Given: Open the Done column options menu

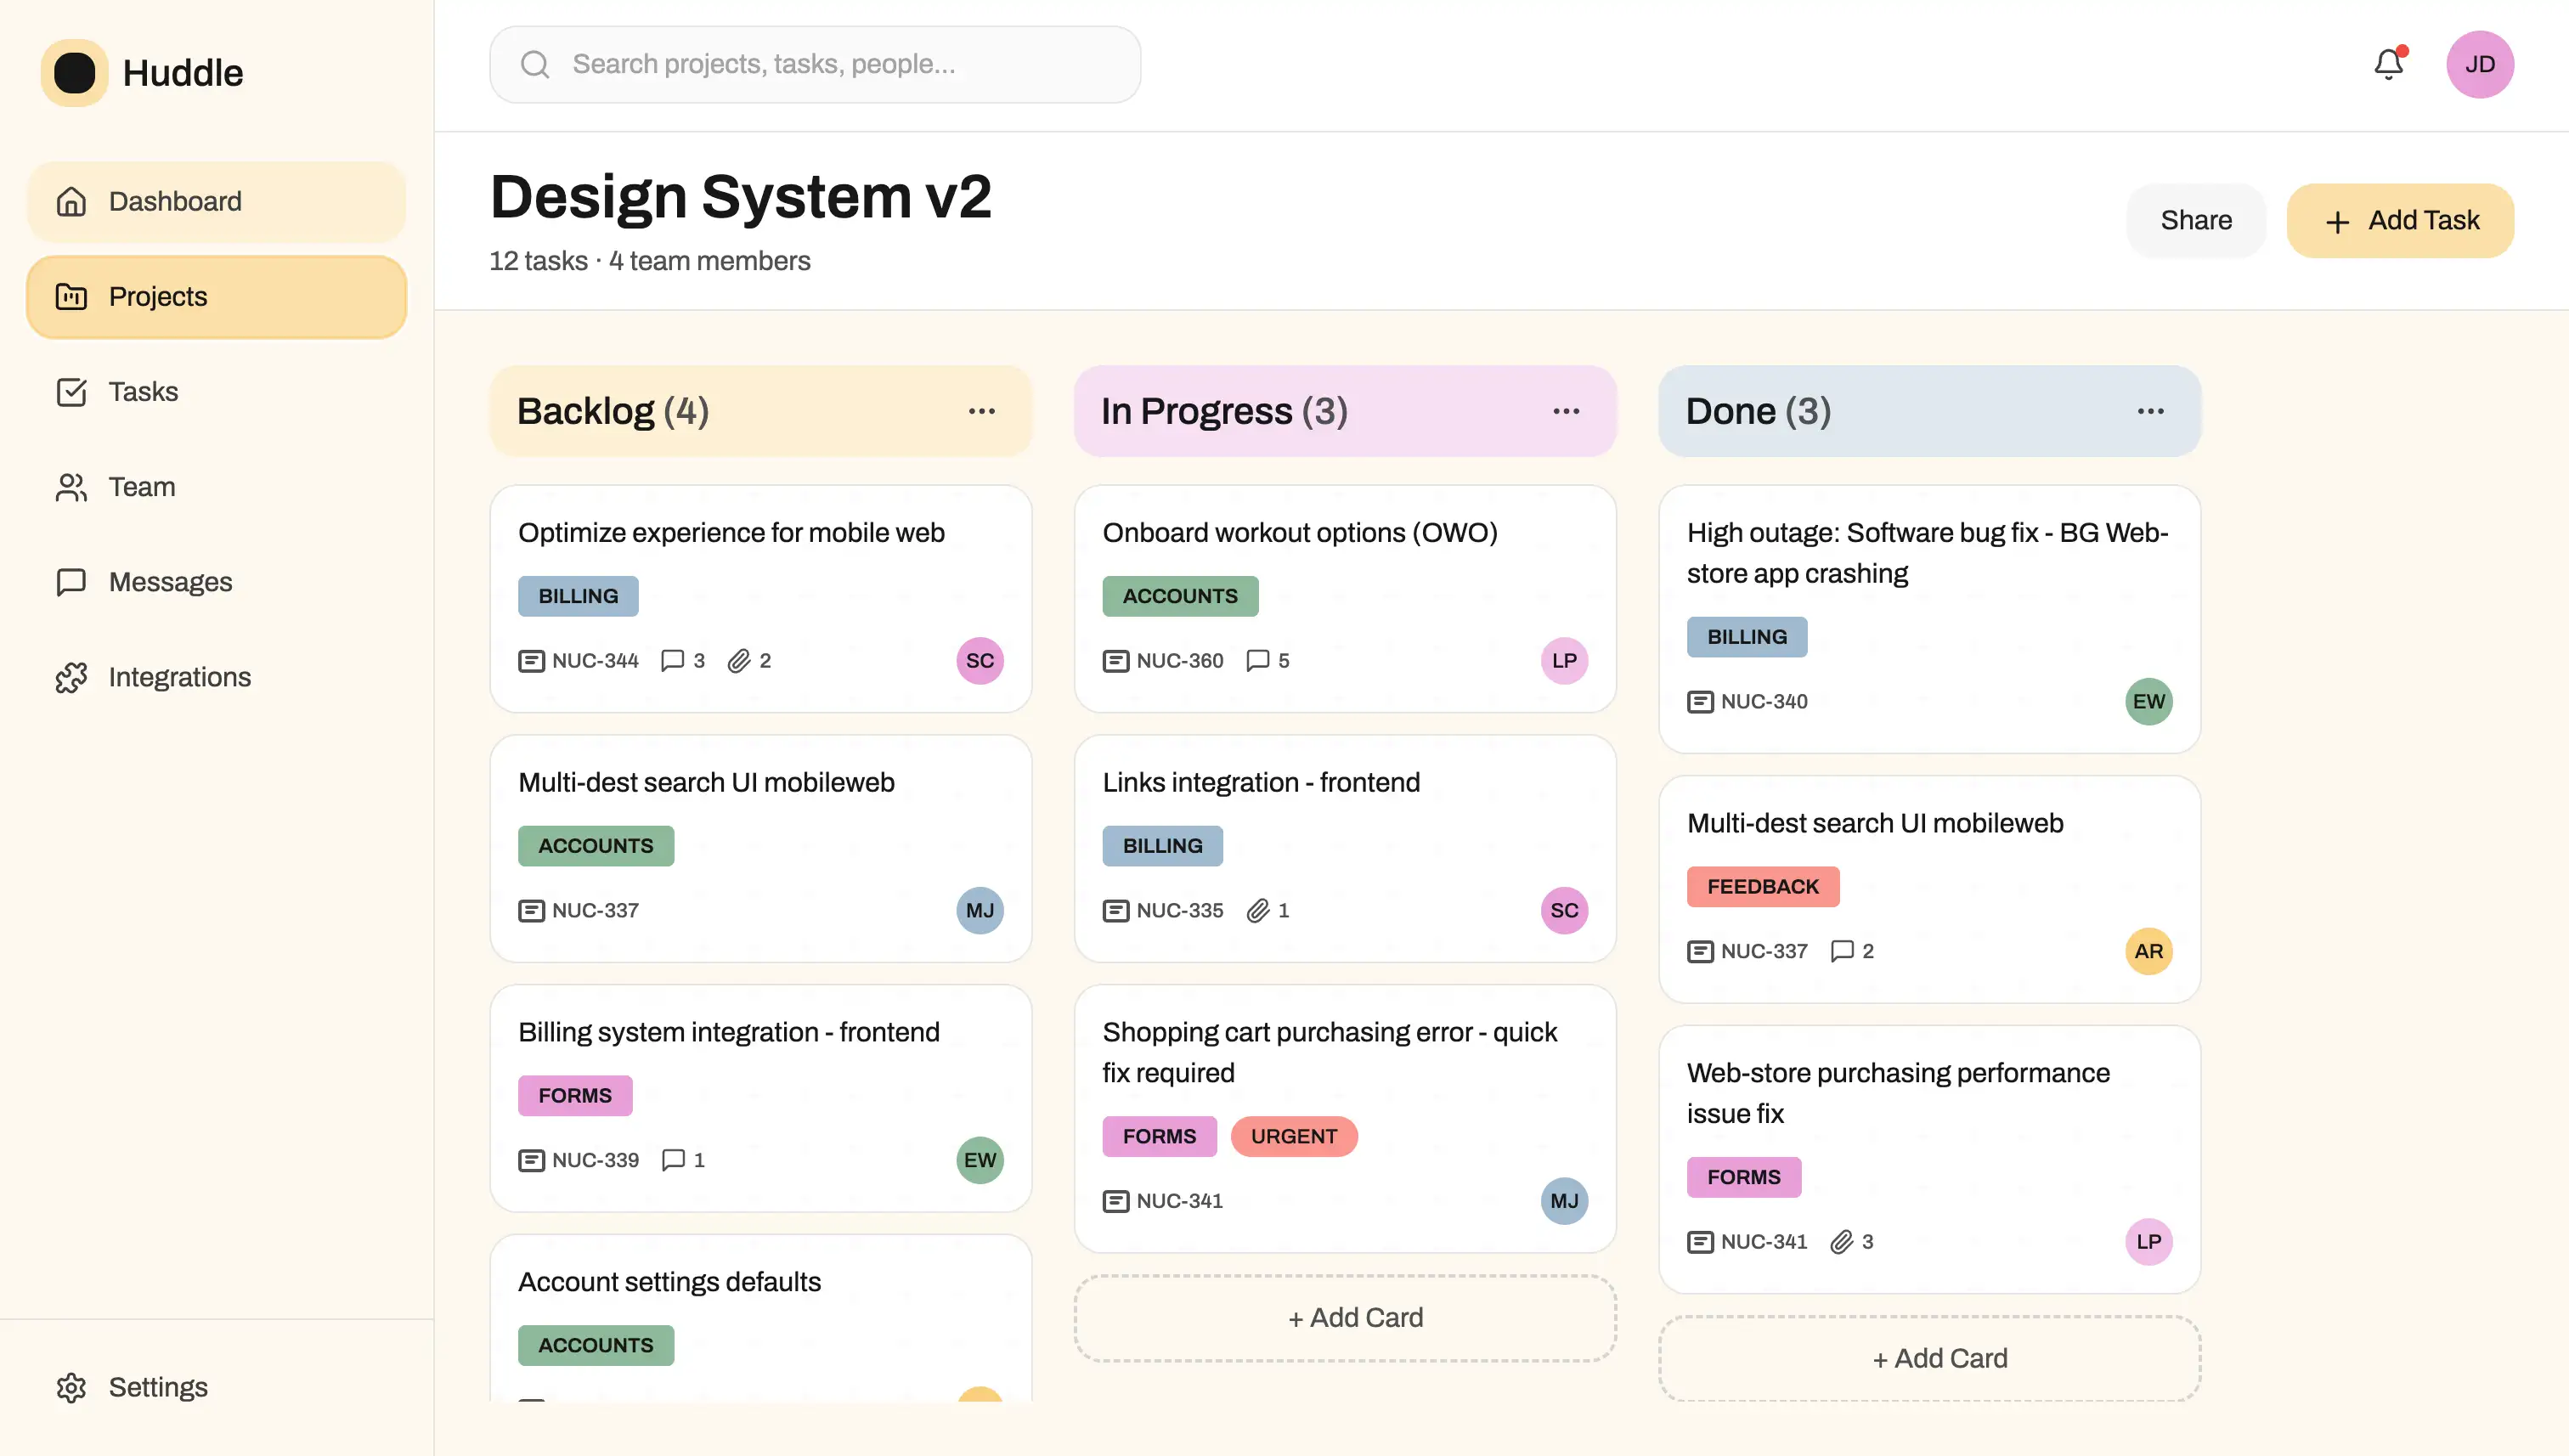Looking at the screenshot, I should tap(2150, 411).
